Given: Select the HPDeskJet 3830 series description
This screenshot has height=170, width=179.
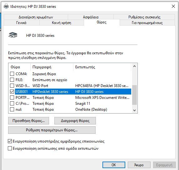Looking at the screenshot, I should coord(50,92).
